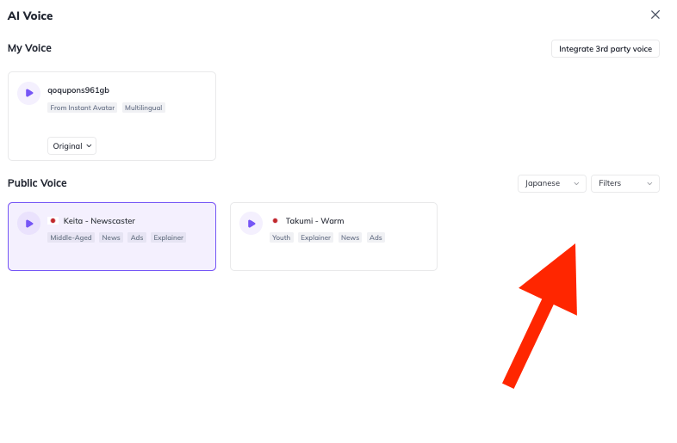
Task: Expand the Filters dropdown
Action: coord(624,183)
